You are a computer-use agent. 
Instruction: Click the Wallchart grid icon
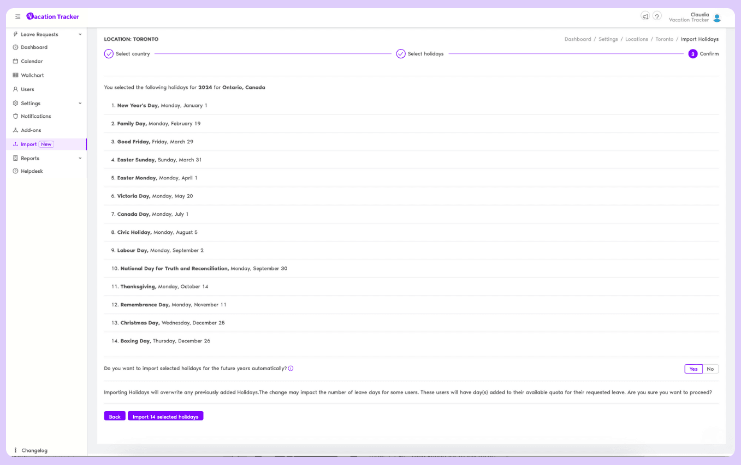click(x=15, y=75)
